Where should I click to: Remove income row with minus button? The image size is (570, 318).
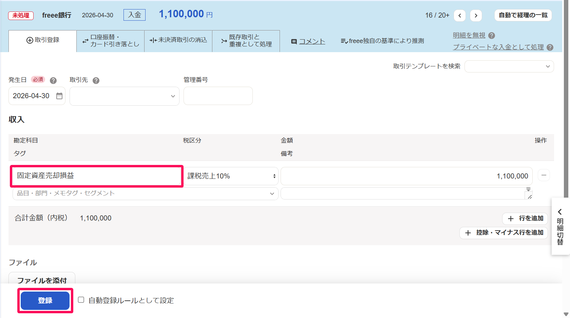point(544,175)
